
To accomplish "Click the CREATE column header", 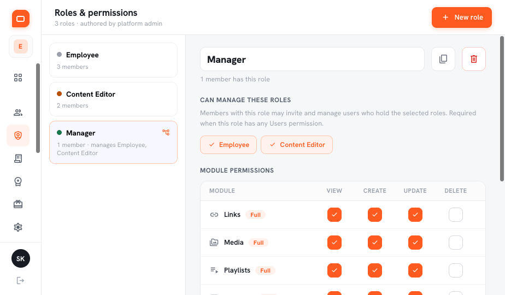I will 375,191.
